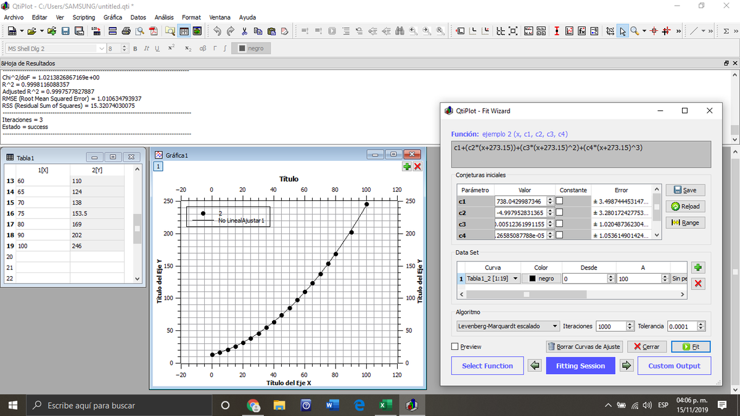Click the Export PDF icon in toolbar

[x=154, y=31]
